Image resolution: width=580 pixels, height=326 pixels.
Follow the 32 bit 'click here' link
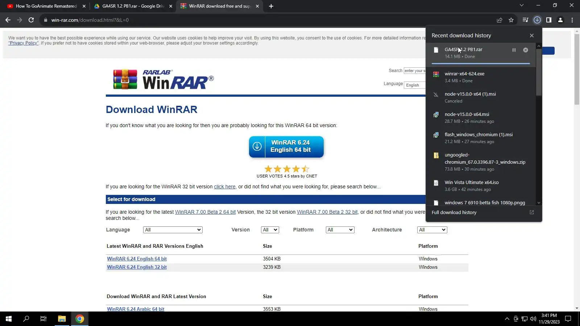pyautogui.click(x=225, y=187)
